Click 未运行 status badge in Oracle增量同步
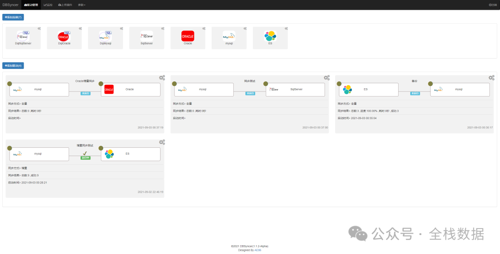The width and height of the screenshot is (500, 254). point(85,93)
